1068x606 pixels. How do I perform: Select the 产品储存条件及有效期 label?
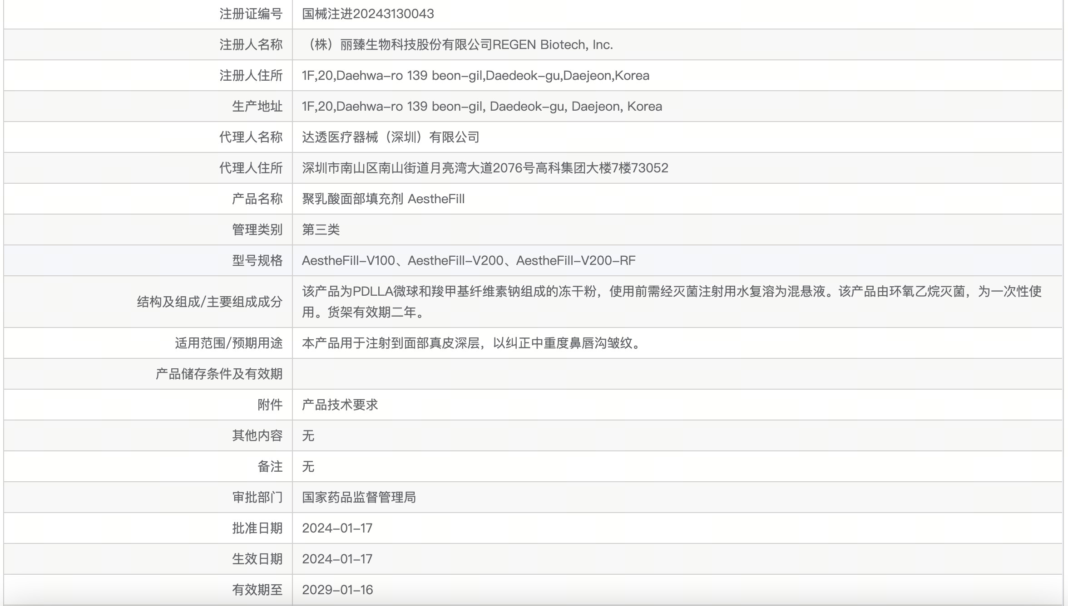[x=219, y=374]
